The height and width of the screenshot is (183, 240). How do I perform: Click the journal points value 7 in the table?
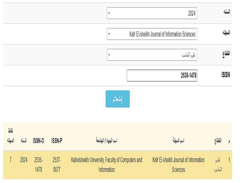(11, 160)
